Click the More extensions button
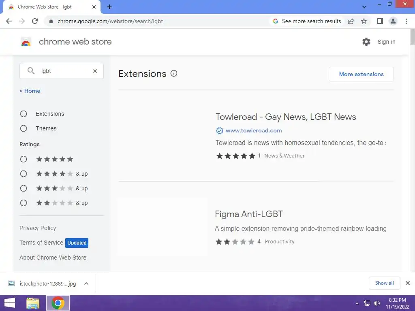This screenshot has width=415, height=311. [x=361, y=74]
